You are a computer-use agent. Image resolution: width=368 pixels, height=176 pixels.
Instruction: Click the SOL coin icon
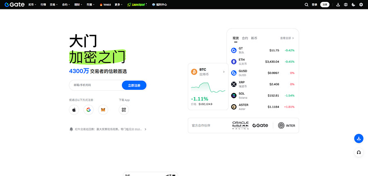234,96
